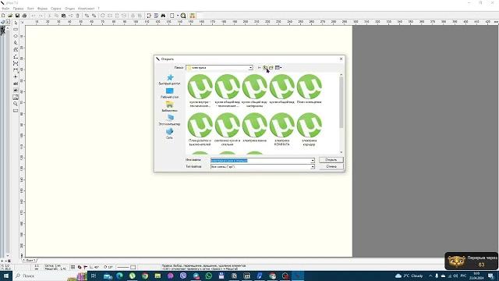Expand the Папка folder dropdown

(x=250, y=68)
